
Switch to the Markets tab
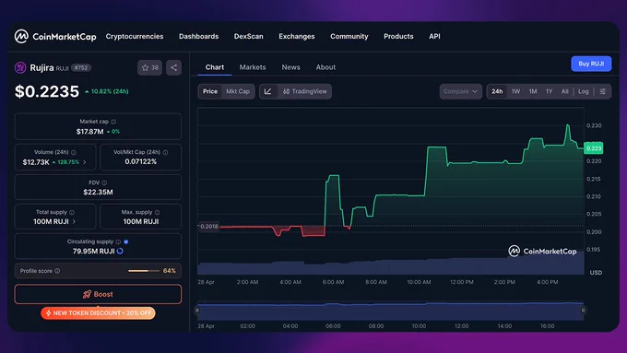tap(253, 67)
